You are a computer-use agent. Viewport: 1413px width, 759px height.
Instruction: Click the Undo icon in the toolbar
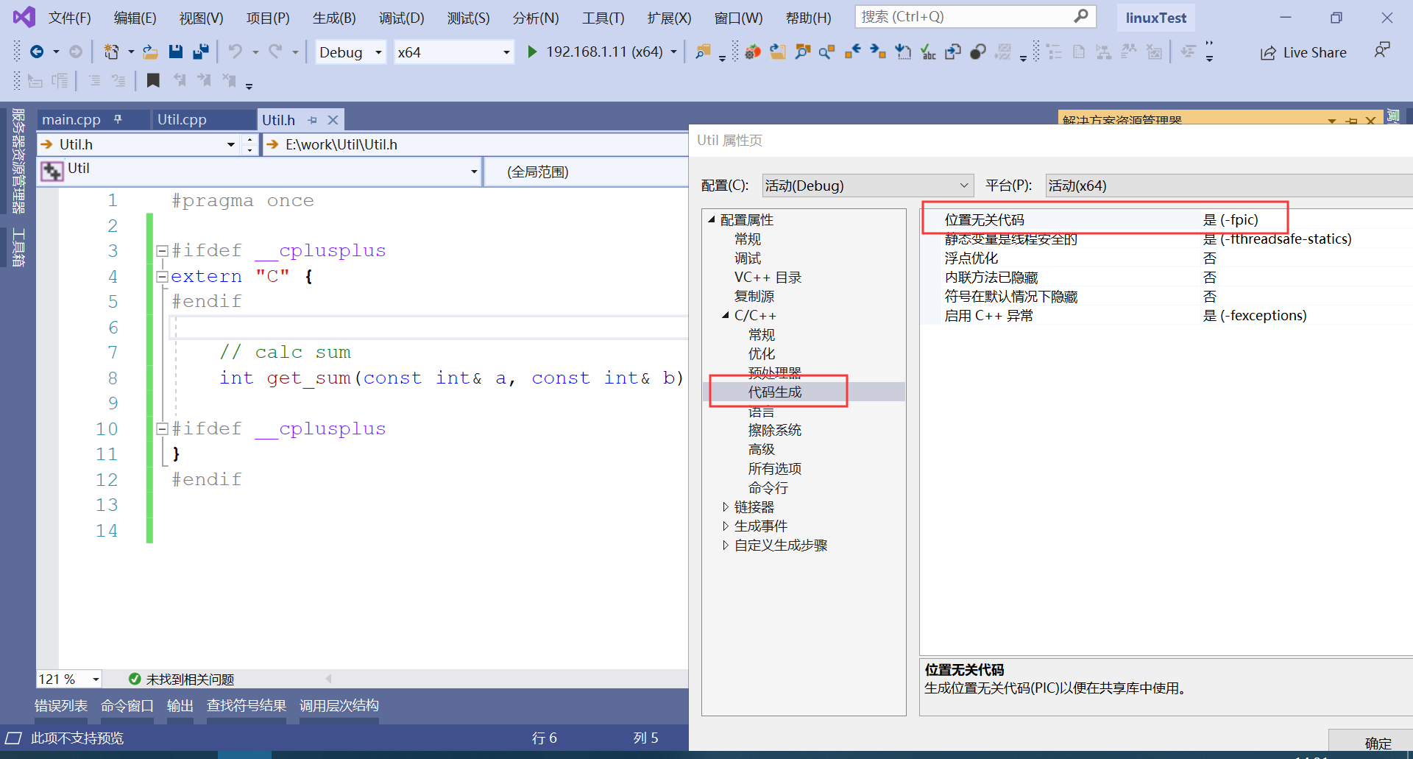[235, 52]
